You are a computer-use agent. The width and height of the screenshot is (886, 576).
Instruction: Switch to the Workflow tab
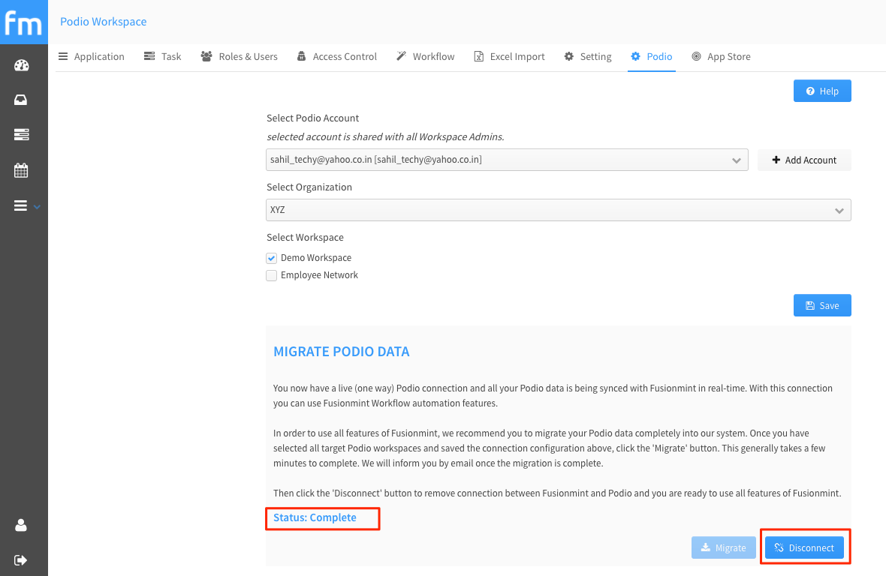click(x=426, y=56)
